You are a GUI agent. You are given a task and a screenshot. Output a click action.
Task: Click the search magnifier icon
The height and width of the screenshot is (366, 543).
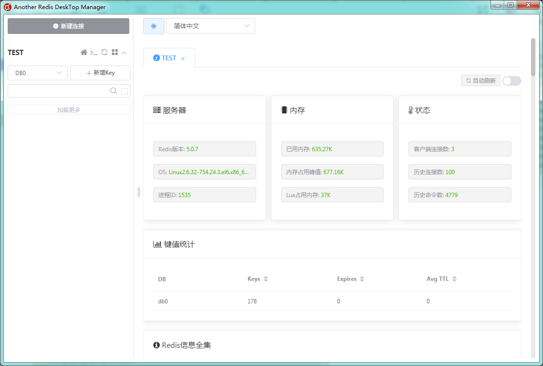coord(113,90)
